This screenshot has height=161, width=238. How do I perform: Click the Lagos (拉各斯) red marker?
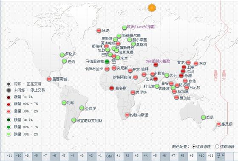click(x=112, y=88)
